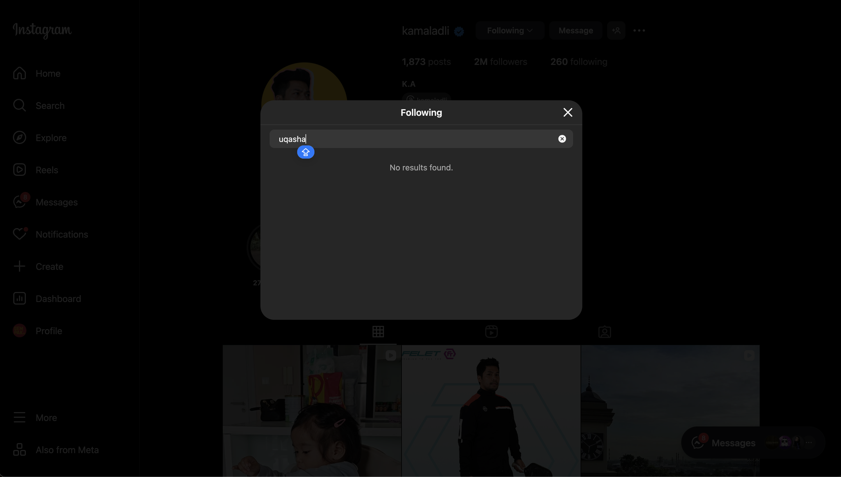841x477 pixels.
Task: Expand the More hamburger menu
Action: (20, 417)
